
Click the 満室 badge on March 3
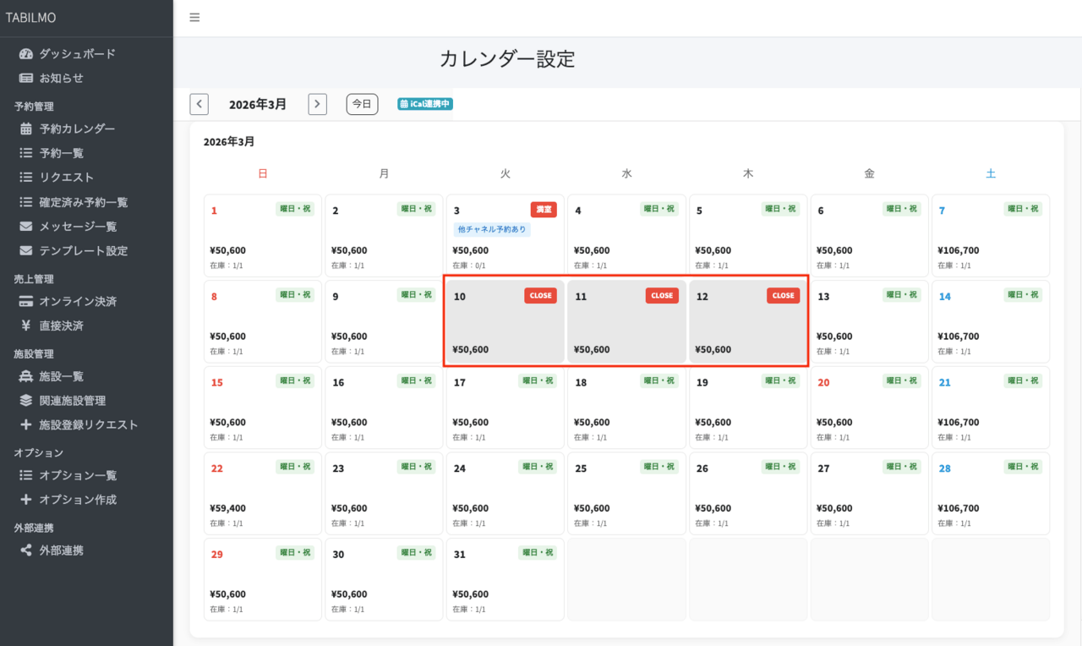tap(544, 210)
